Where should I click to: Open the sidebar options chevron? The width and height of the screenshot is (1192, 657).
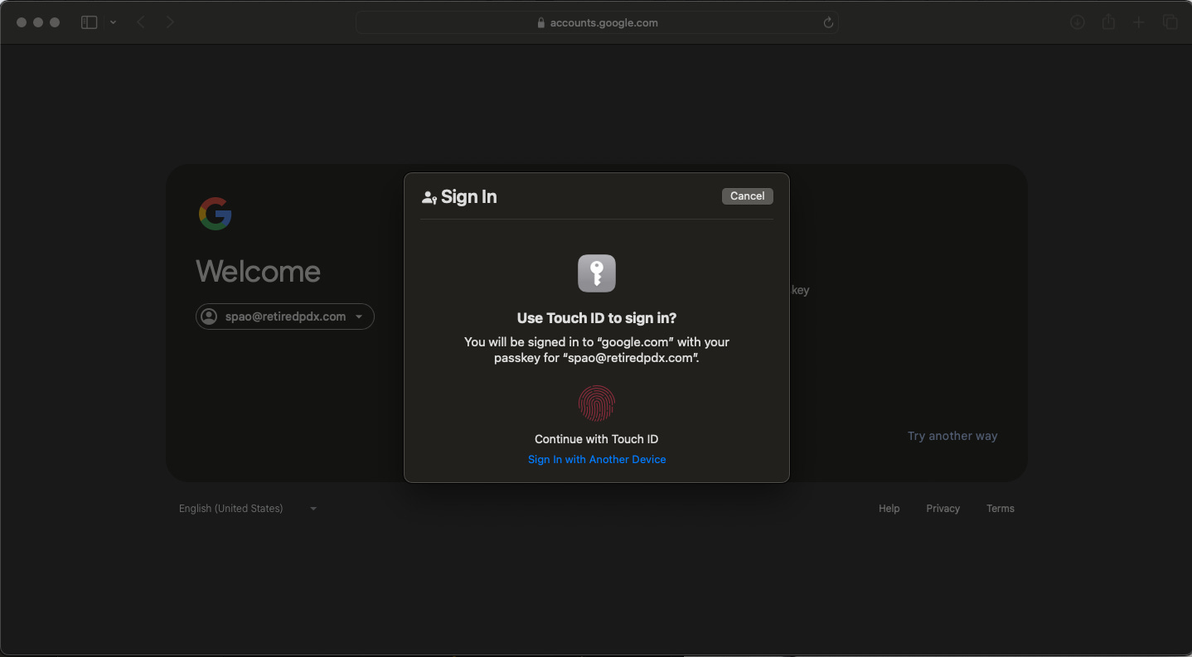(113, 22)
